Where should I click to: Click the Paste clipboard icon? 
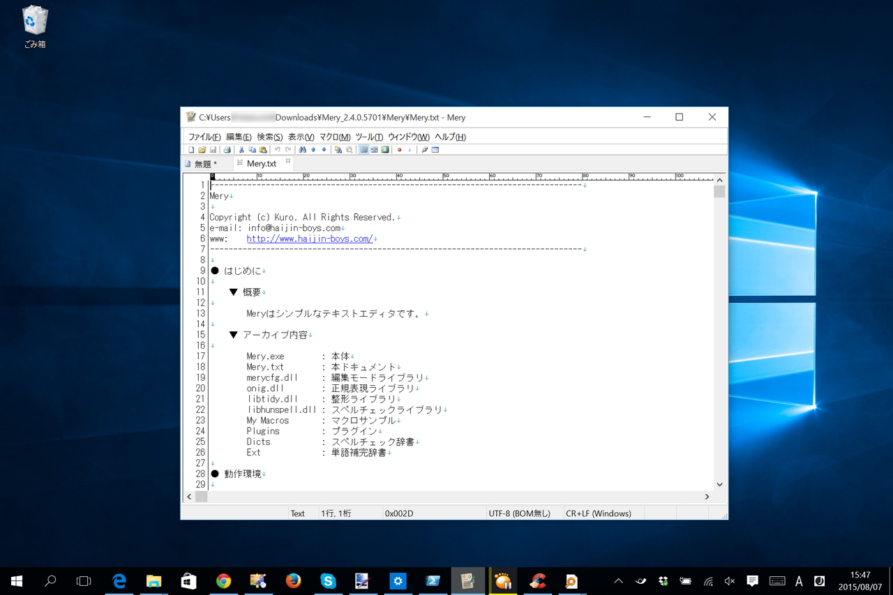pos(263,150)
